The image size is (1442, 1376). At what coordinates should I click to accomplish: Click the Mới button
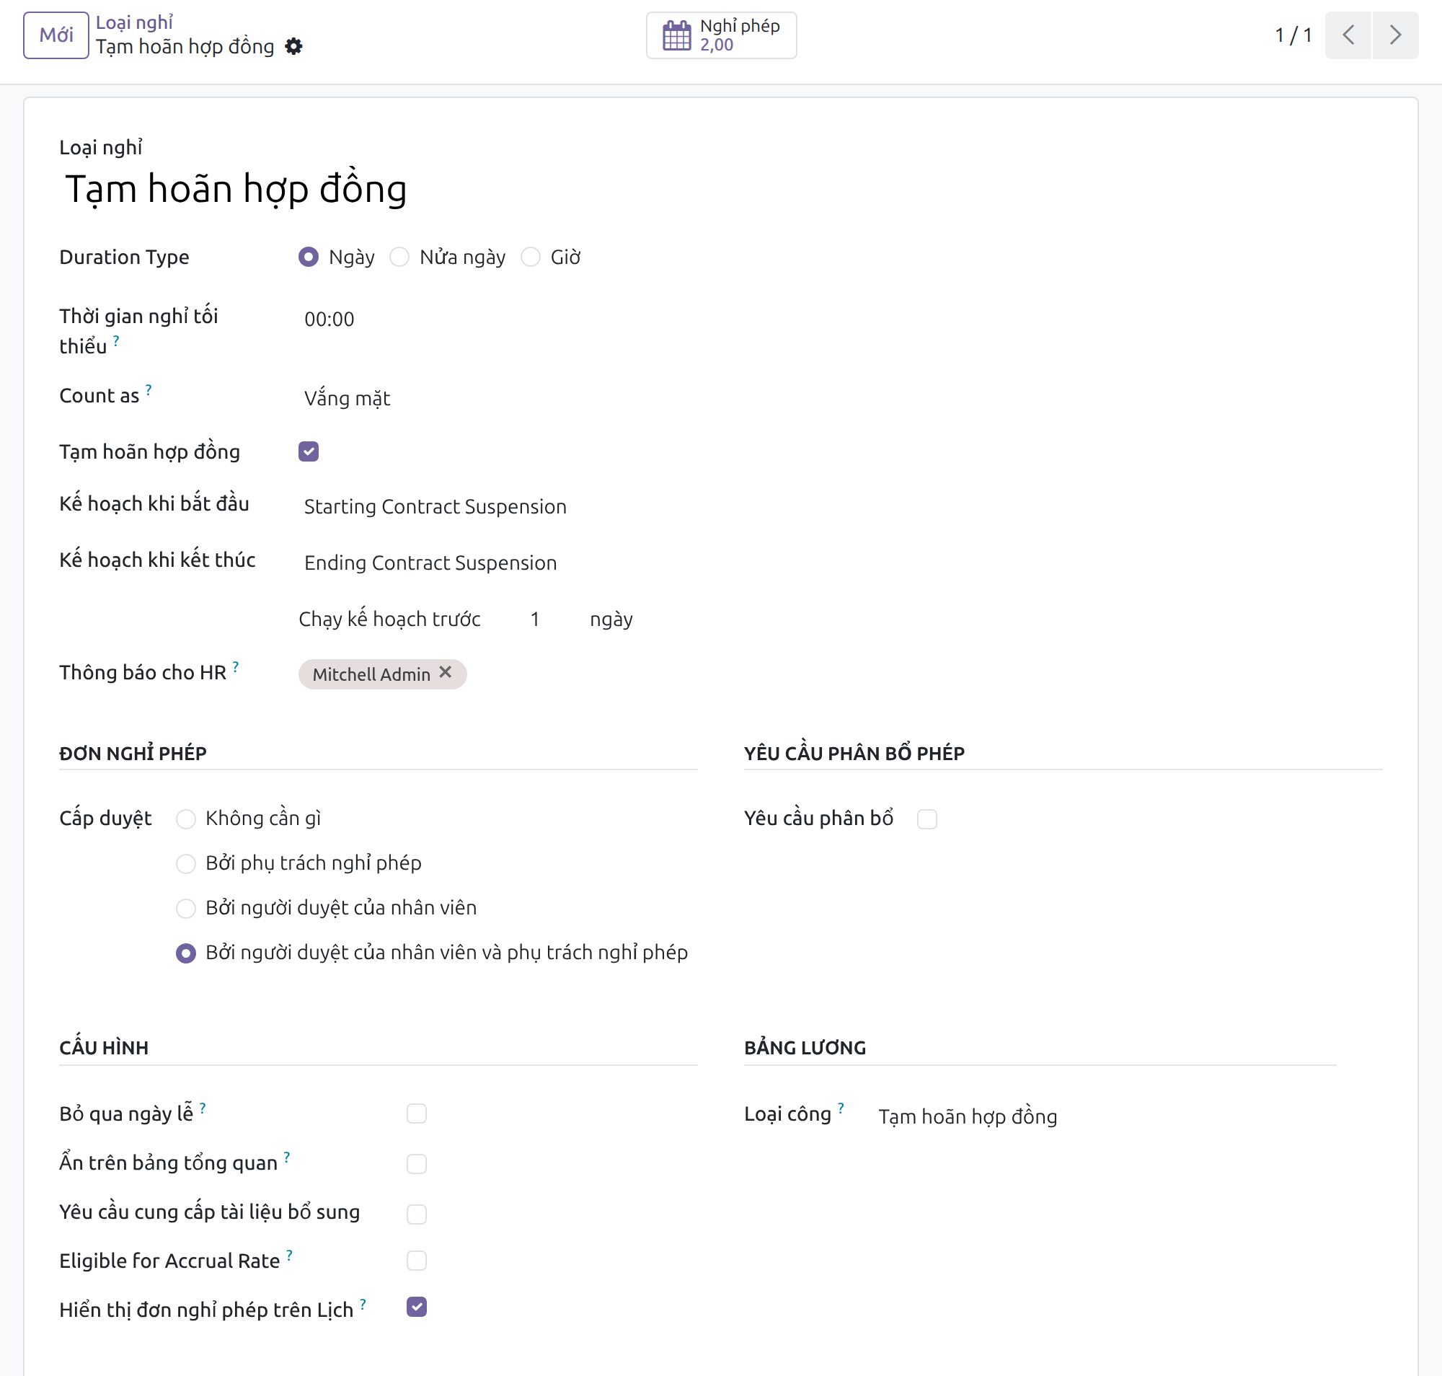56,35
